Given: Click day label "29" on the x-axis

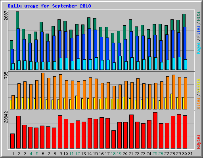Looking at the screenshot, I should (x=178, y=154).
